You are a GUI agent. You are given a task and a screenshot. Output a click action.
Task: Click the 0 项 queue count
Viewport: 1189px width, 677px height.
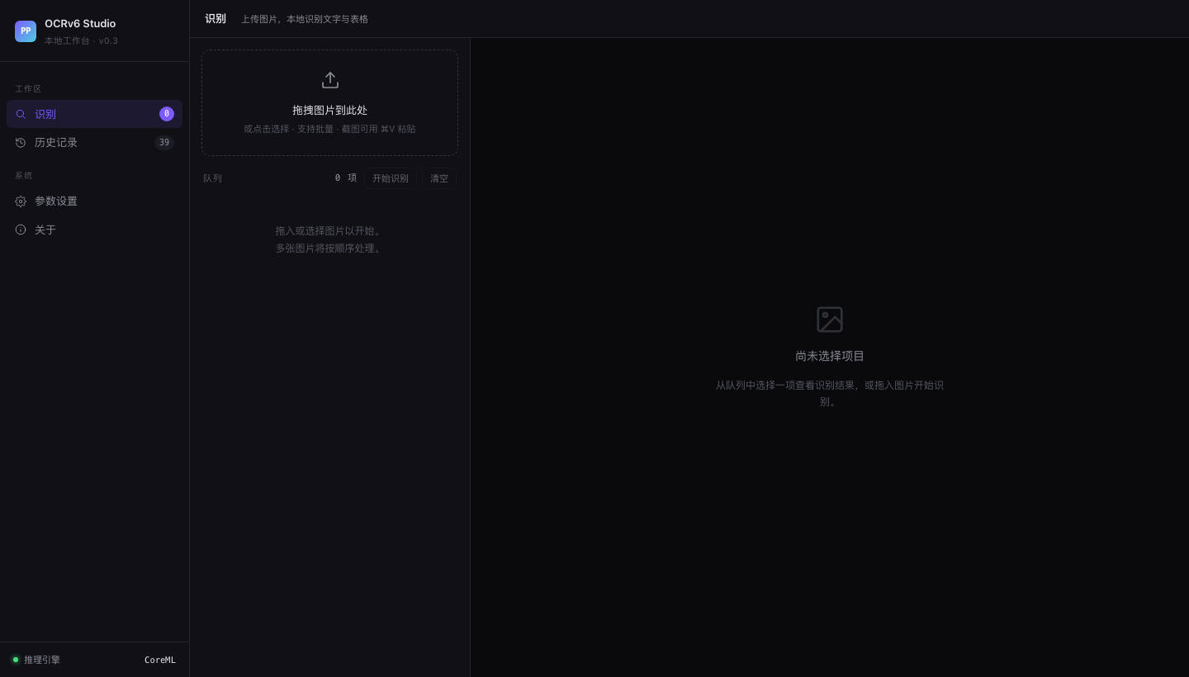(x=346, y=178)
